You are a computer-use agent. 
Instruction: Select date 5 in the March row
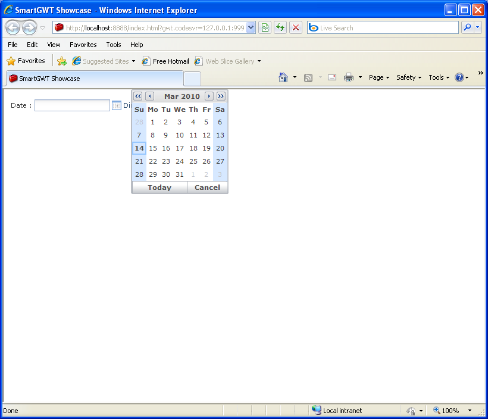(206, 122)
